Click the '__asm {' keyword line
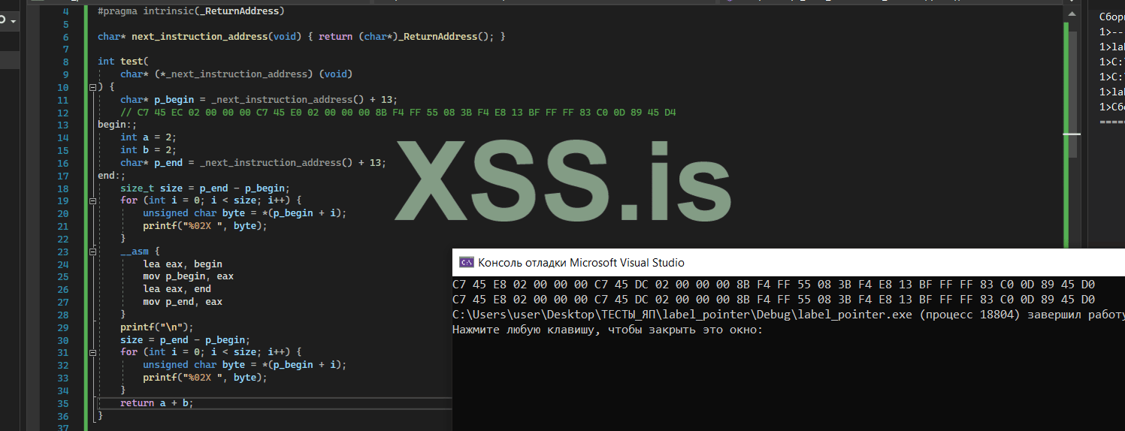 [140, 252]
